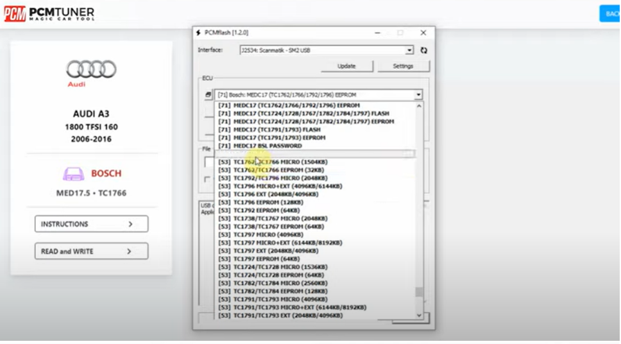Viewport: 621px width, 344px height.
Task: Toggle the checkbox in the File section
Action: pyautogui.click(x=207, y=180)
